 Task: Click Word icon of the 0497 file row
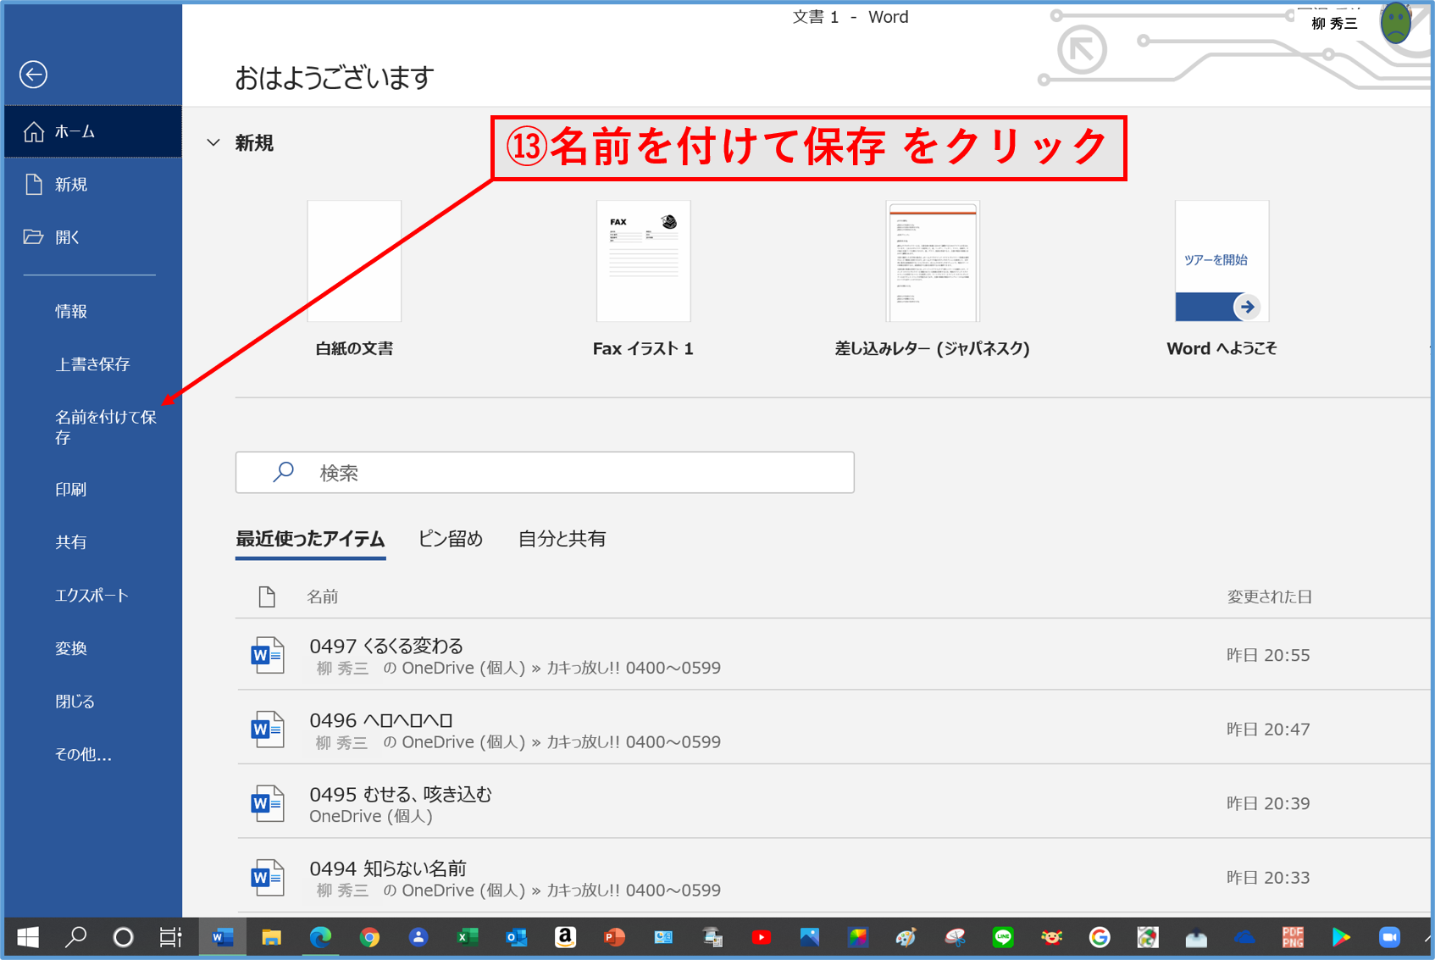click(267, 655)
